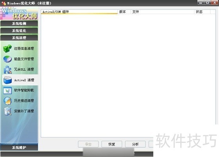Click the app logo icon in title bar
This screenshot has width=219, height=157.
pyautogui.click(x=4, y=3)
